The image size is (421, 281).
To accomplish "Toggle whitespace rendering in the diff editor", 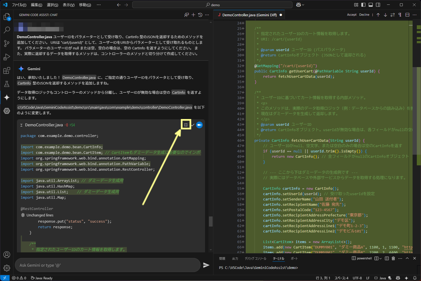I will pyautogui.click(x=399, y=15).
